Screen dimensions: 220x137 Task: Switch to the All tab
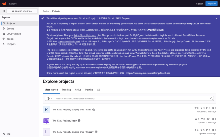(98, 90)
